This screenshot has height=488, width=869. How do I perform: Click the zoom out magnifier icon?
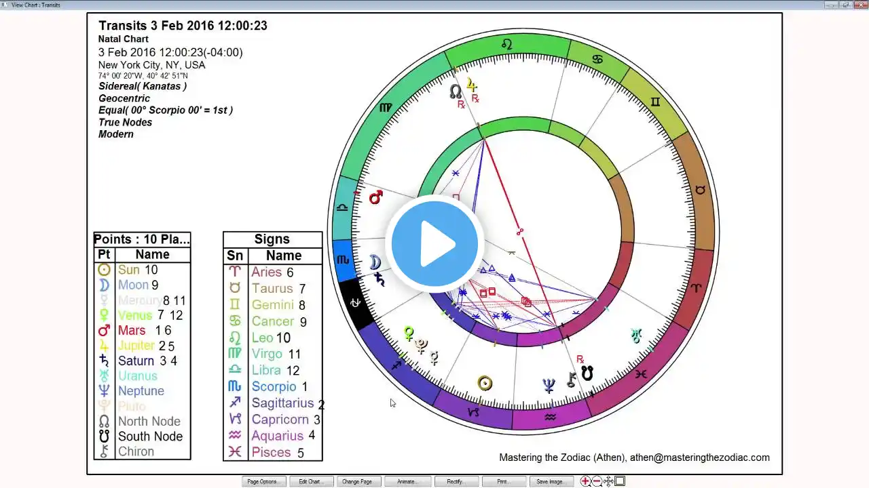[x=597, y=481]
